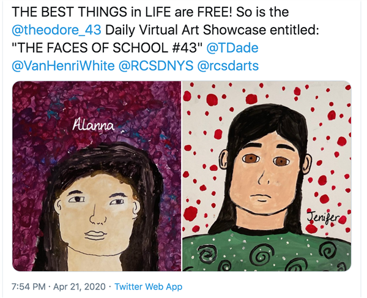Open the Jenifer portrait image with red dots

click(267, 176)
